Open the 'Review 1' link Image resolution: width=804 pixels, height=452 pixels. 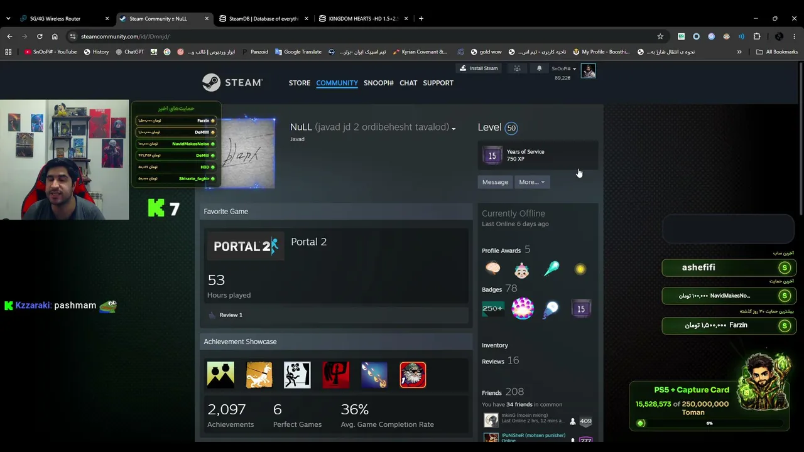(231, 315)
